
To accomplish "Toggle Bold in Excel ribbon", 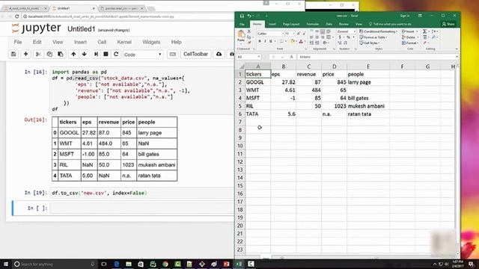I will tap(260, 41).
